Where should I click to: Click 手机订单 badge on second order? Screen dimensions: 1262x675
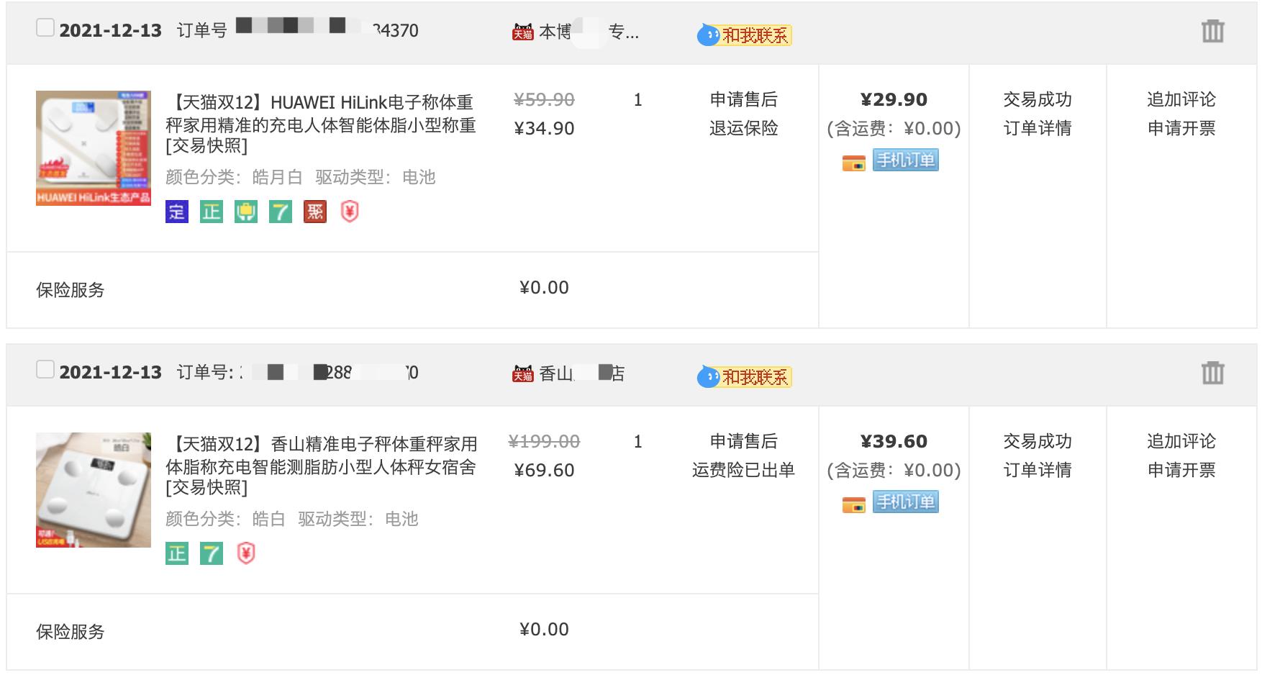click(905, 502)
